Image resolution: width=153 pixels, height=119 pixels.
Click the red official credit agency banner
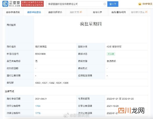[32, 4]
